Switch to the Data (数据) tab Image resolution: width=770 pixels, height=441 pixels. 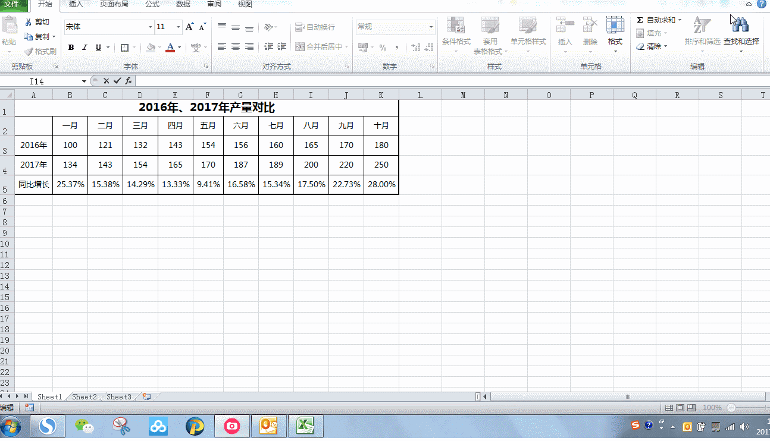(x=183, y=5)
